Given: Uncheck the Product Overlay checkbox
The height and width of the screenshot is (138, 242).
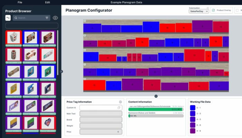Looking at the screenshot, I should [x=213, y=10].
